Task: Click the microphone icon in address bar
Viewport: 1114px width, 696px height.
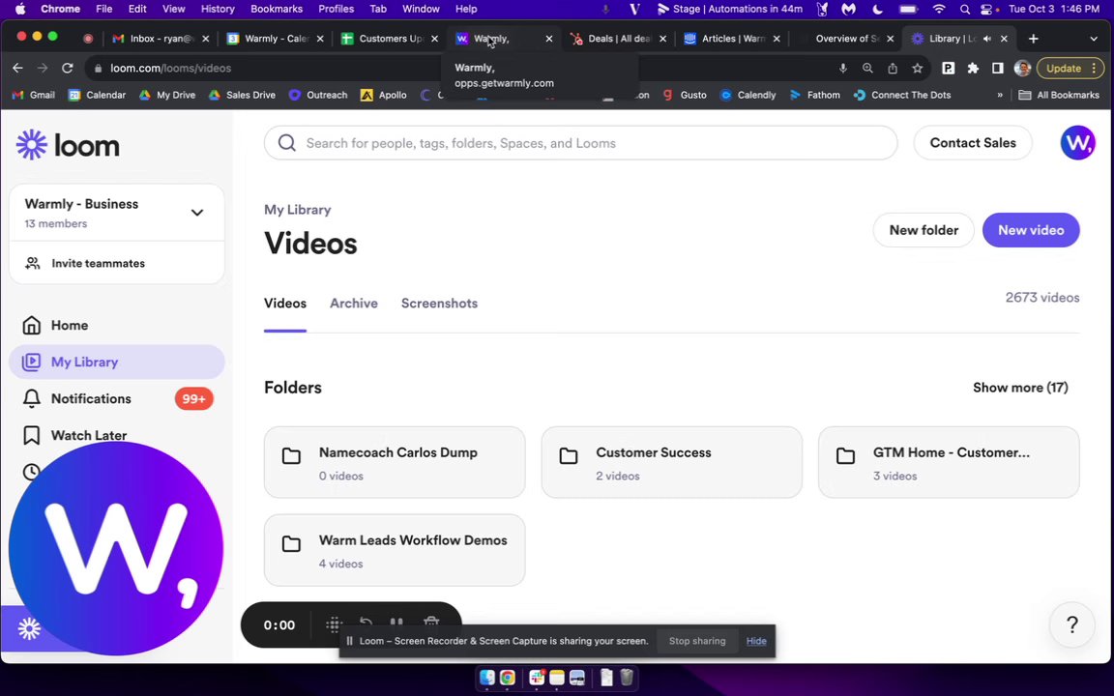Action: [x=842, y=69]
